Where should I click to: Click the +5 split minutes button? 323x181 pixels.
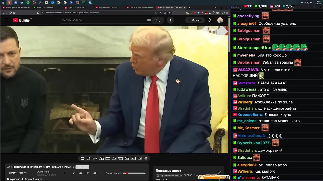80,173
